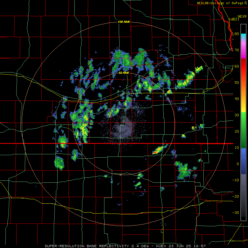Click the 60 dBZ legend value
Screen dimensions: 248x248
237,66
